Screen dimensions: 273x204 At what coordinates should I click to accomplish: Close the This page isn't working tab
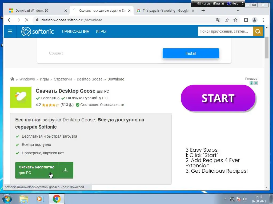pyautogui.click(x=193, y=11)
